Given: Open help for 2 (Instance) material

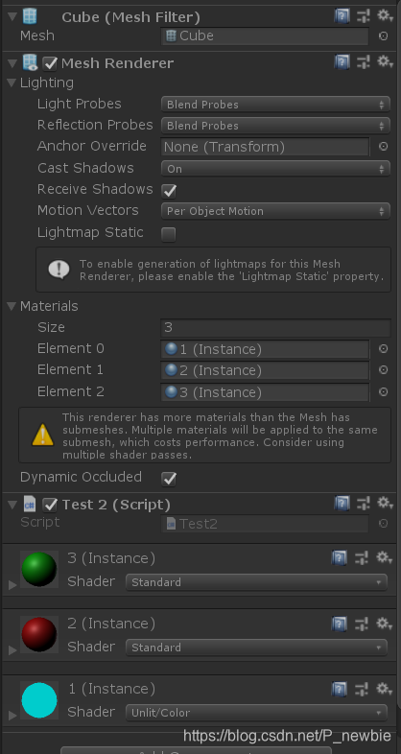Looking at the screenshot, I should click(x=339, y=624).
